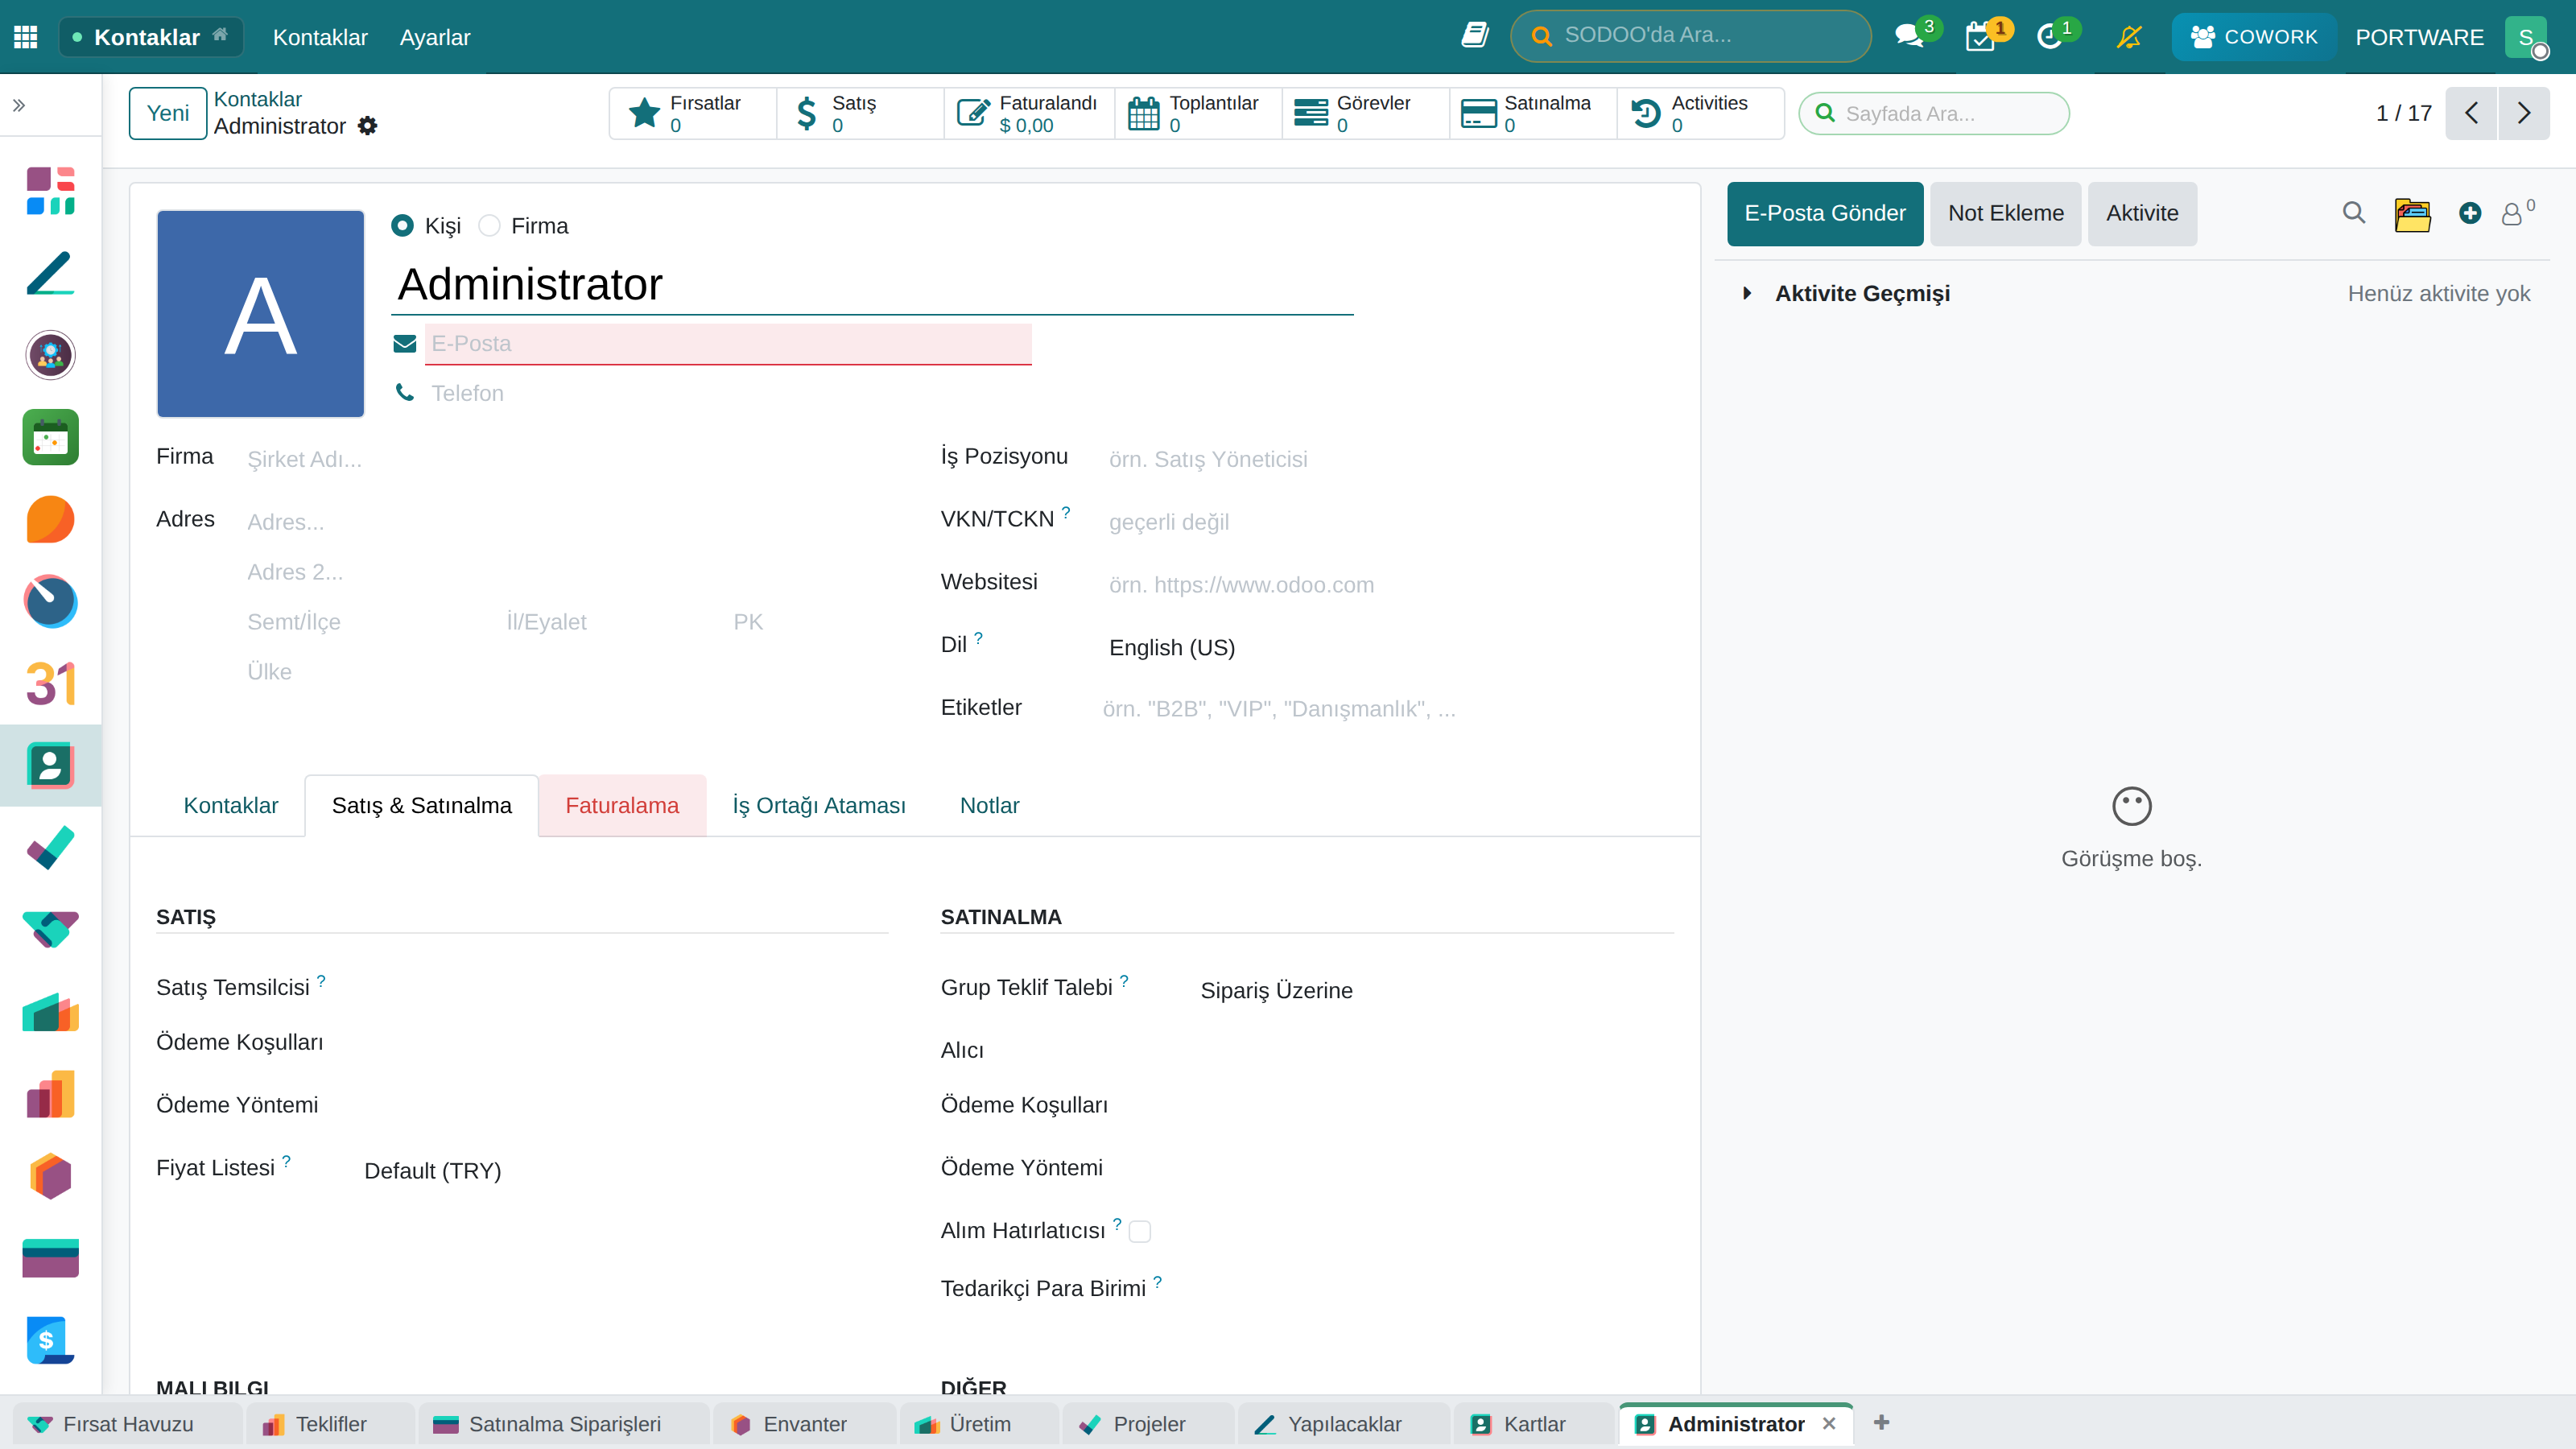Open the 31 calendar sidebar app
The width and height of the screenshot is (2576, 1449).
pyautogui.click(x=50, y=683)
